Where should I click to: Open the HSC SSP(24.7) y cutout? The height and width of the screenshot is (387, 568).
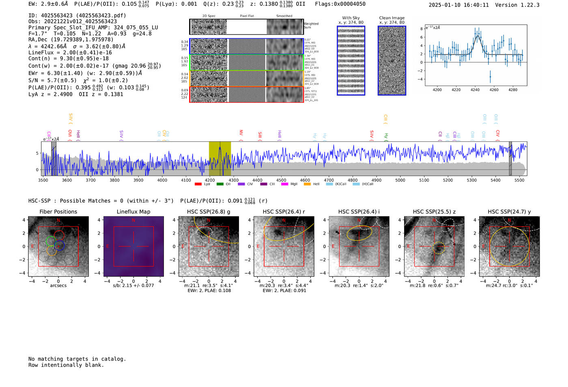510,246
